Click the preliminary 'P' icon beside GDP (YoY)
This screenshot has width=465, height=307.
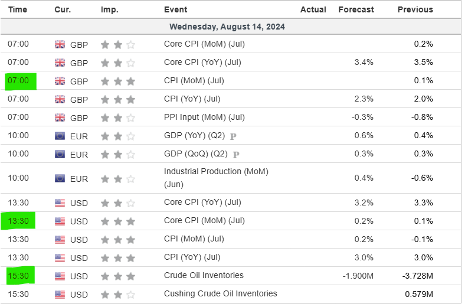click(232, 136)
